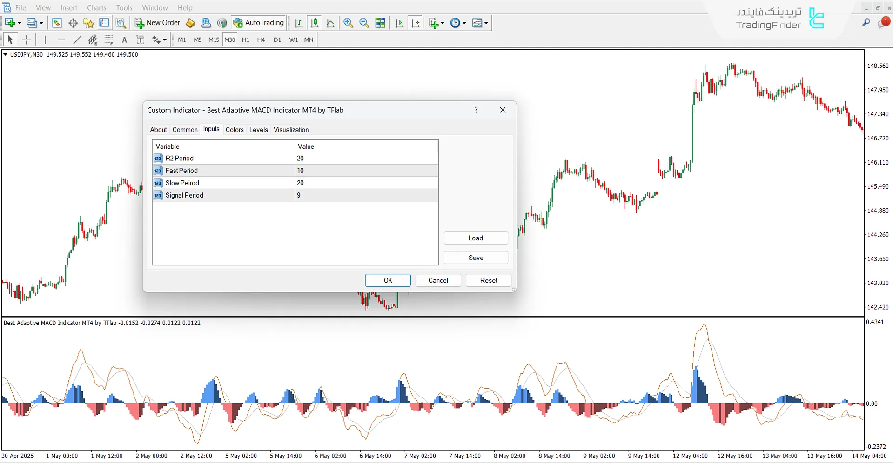Image resolution: width=893 pixels, height=463 pixels.
Task: Click the Load button
Action: (x=476, y=238)
